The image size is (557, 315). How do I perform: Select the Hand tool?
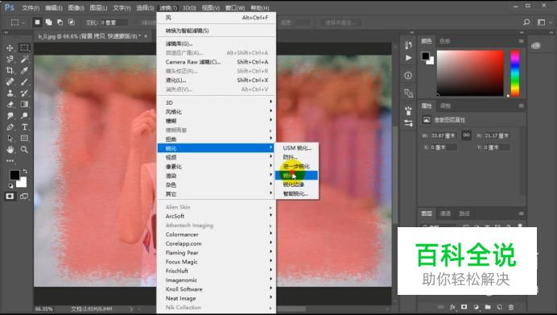10,150
